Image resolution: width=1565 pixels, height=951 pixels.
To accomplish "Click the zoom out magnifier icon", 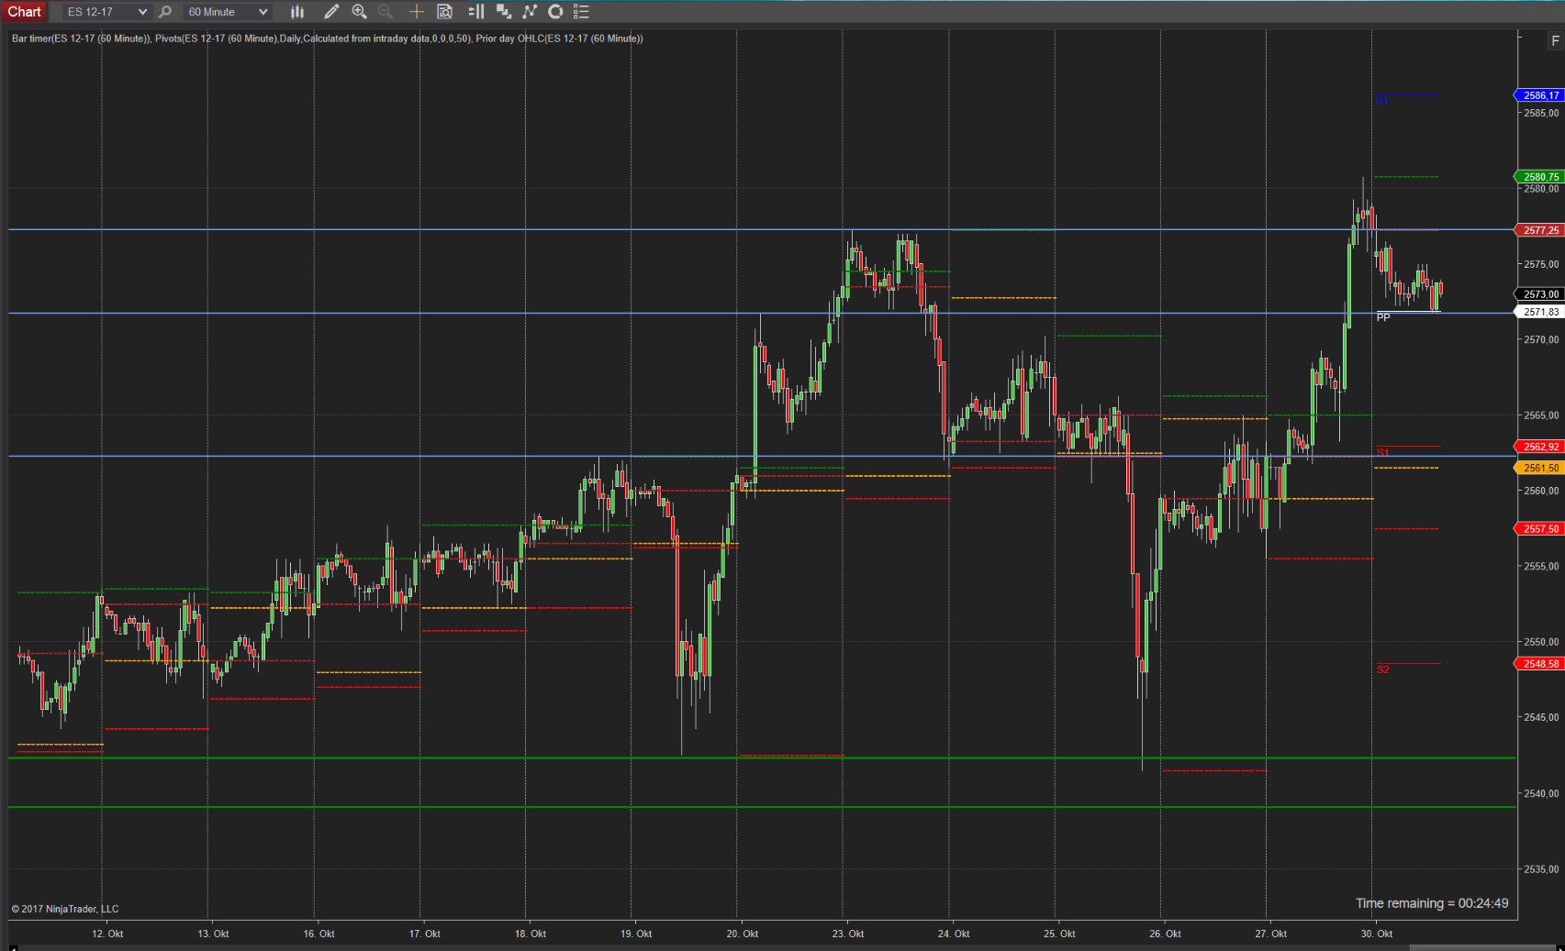I will click(x=386, y=12).
